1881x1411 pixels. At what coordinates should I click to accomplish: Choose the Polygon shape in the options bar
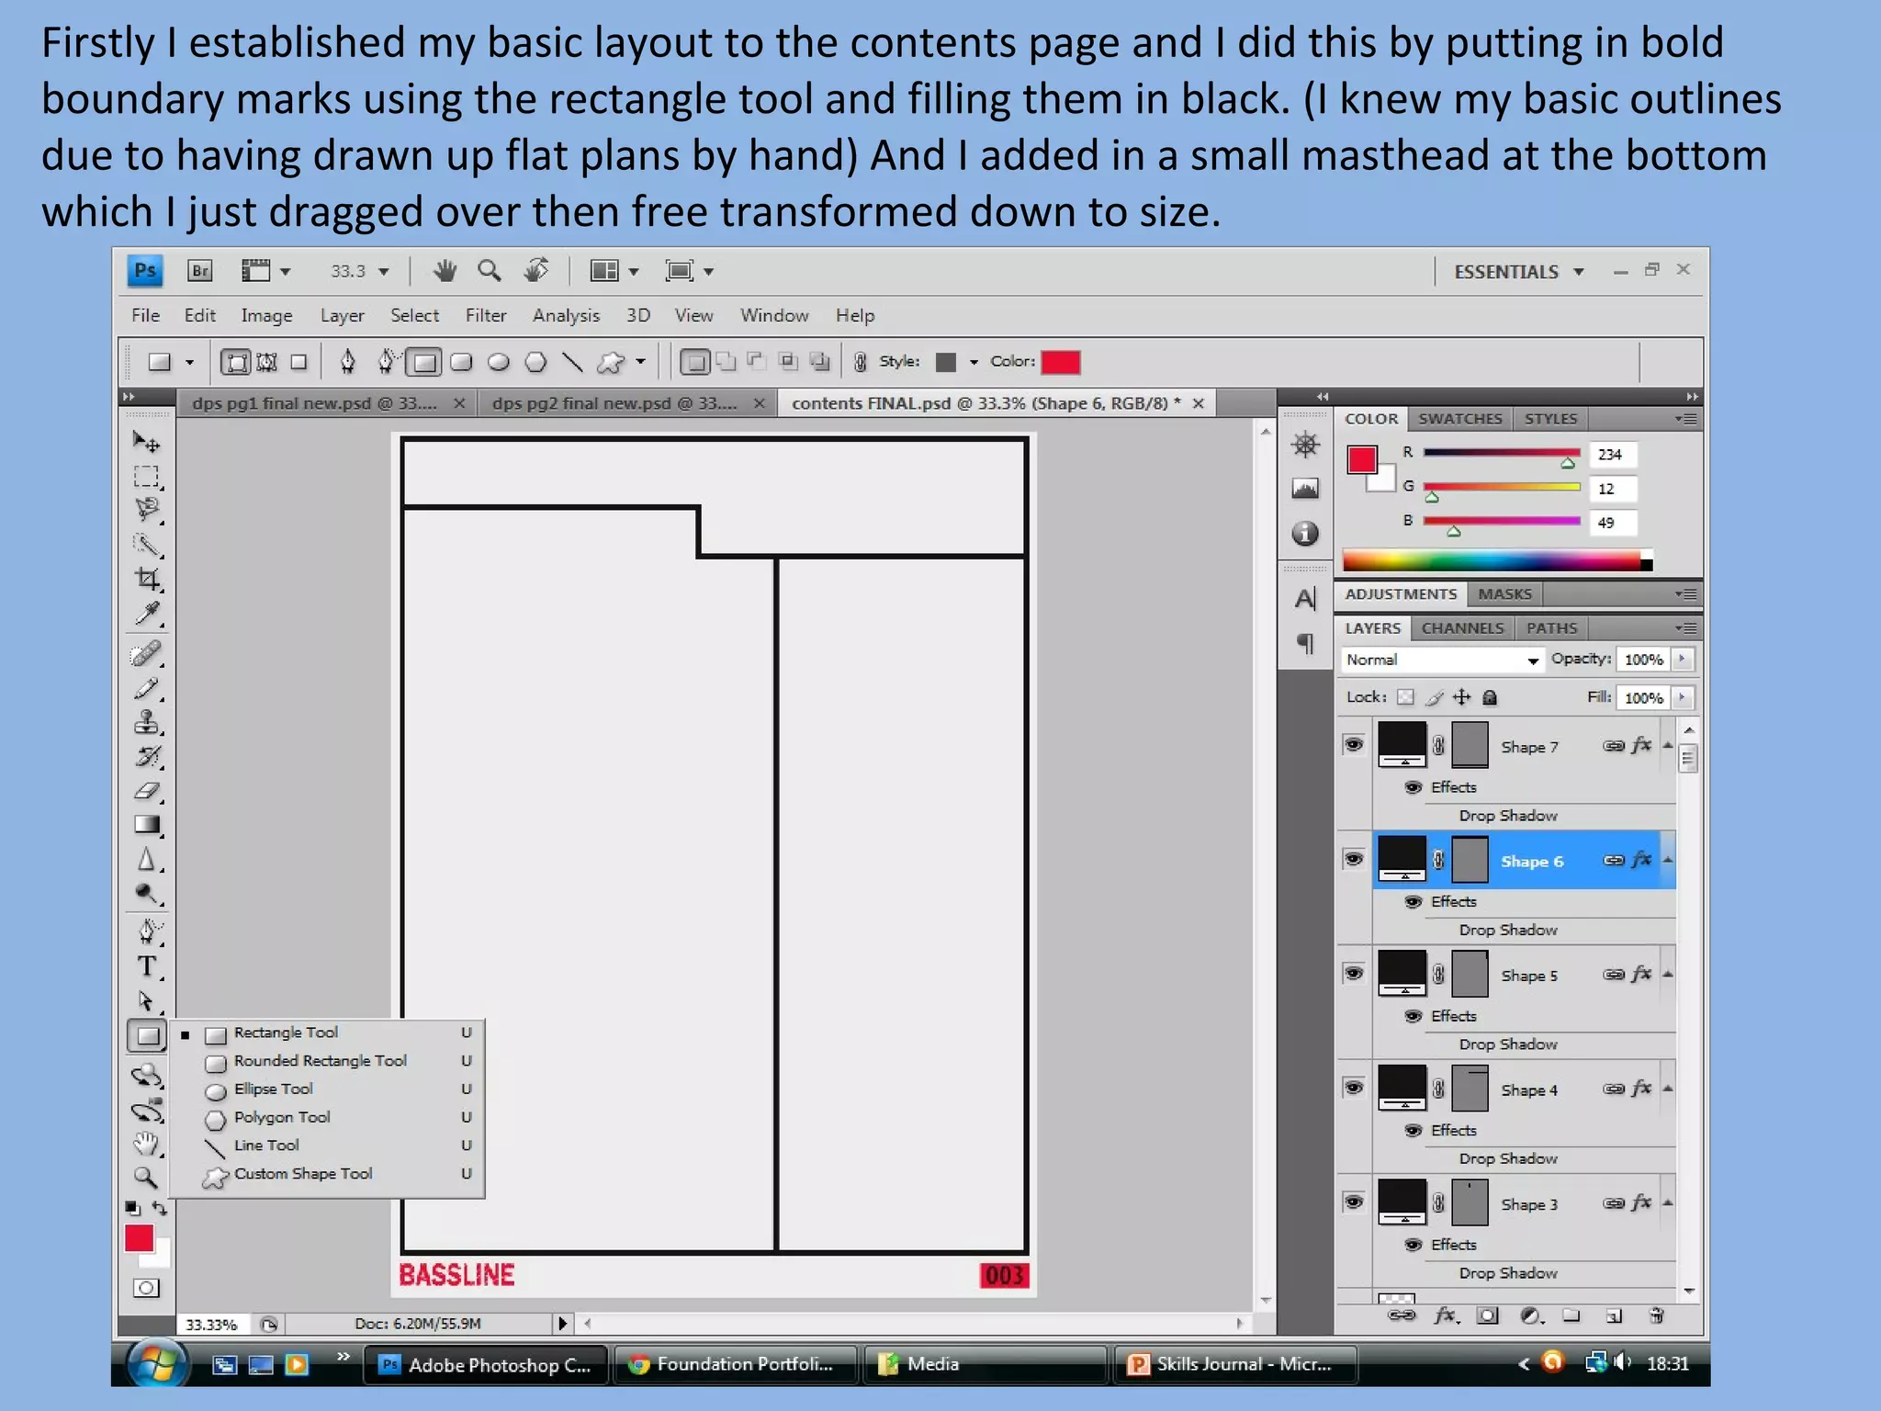[x=535, y=362]
